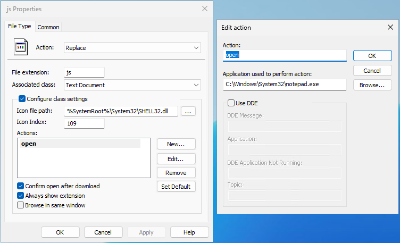
Task: Click the file type icon beside Action
Action: pos(21,48)
